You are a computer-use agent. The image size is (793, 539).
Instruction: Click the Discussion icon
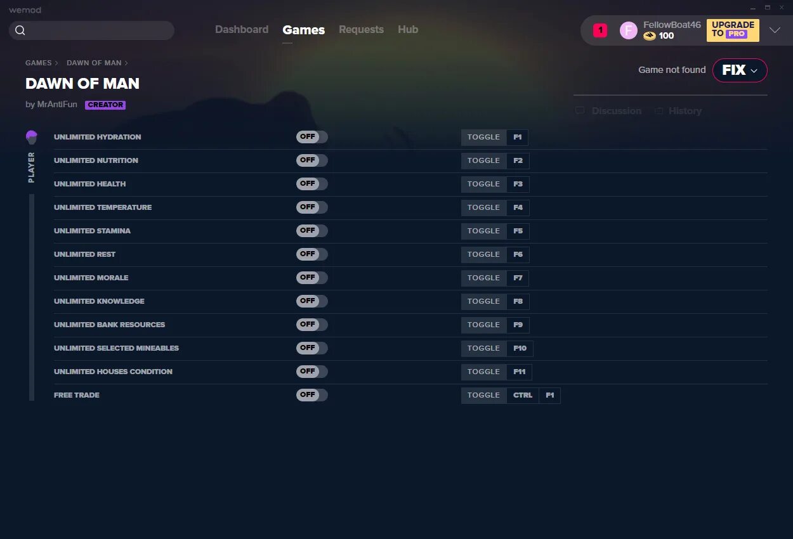click(x=580, y=111)
